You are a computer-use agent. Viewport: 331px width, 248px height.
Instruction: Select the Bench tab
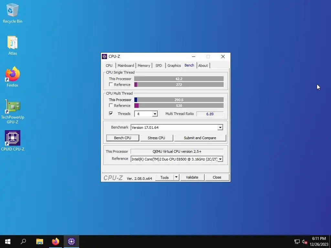coord(189,65)
